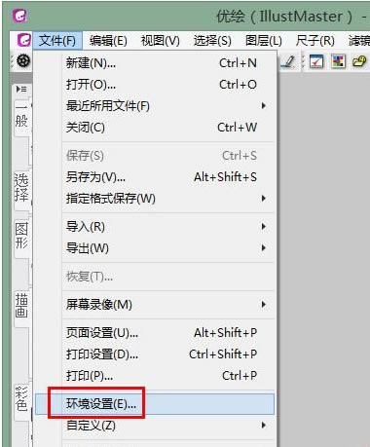
Task: Click the title bar application icon
Action: tap(19, 16)
